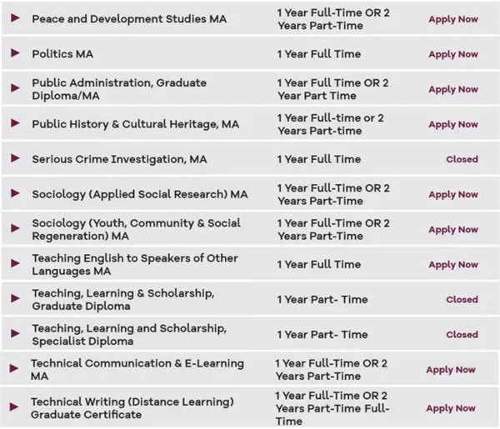Expand Technical Writing Graduate Certificate arrow
The image size is (500, 429).
(x=13, y=407)
